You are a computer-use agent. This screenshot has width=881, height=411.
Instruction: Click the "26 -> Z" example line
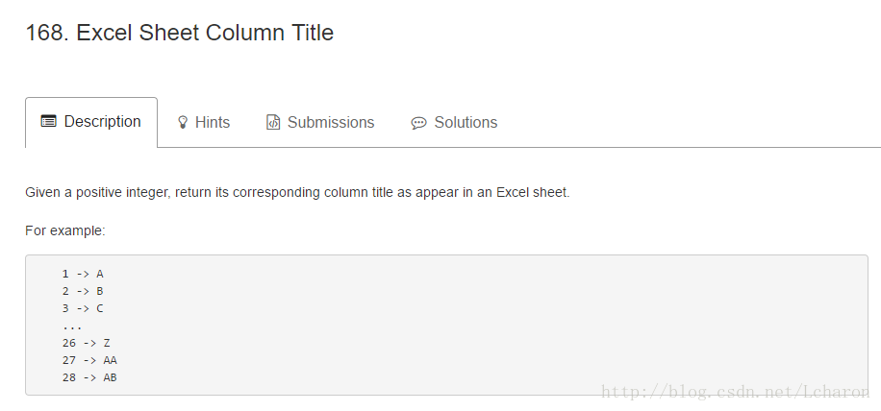[86, 343]
